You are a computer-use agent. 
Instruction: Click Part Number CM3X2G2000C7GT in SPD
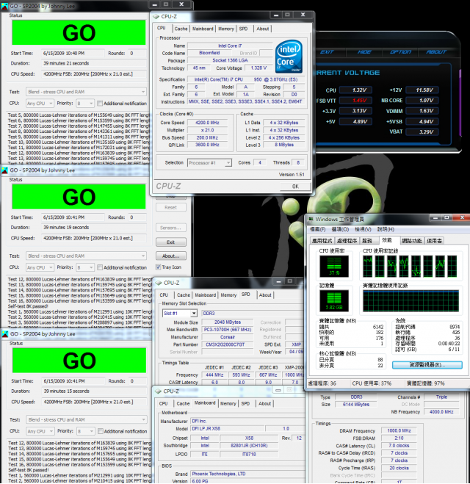228,344
